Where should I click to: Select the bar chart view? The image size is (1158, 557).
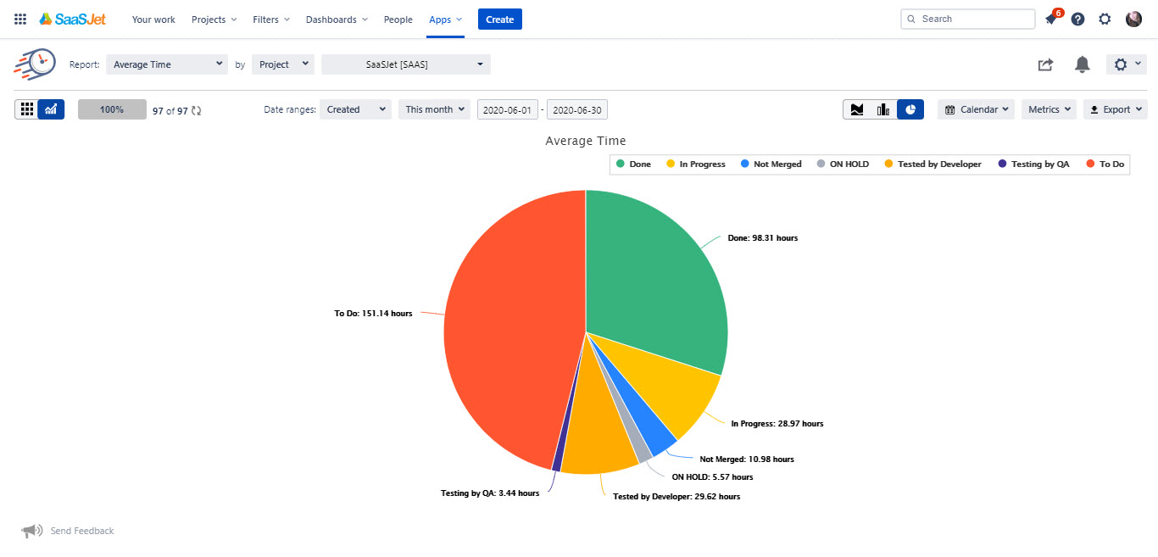[x=882, y=109]
